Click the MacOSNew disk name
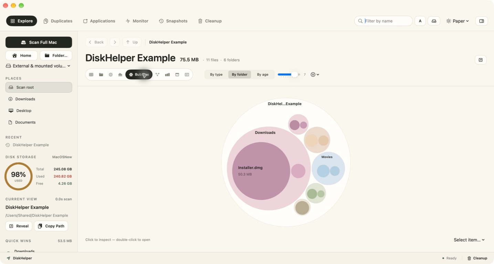This screenshot has width=494, height=264. [62, 157]
